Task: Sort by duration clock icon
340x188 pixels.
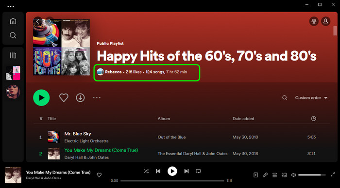Action: tap(314, 119)
